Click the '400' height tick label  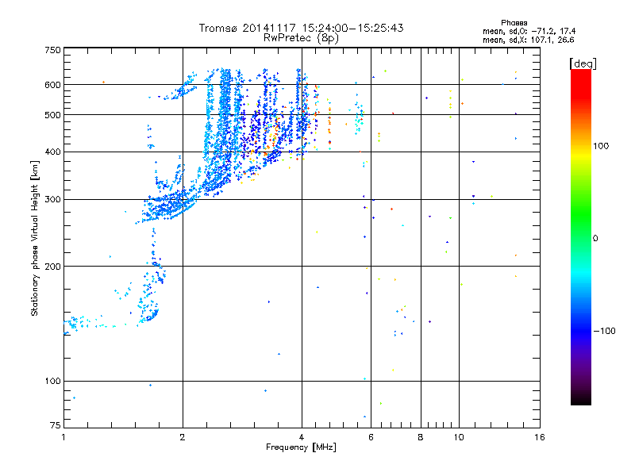pyautogui.click(x=52, y=152)
